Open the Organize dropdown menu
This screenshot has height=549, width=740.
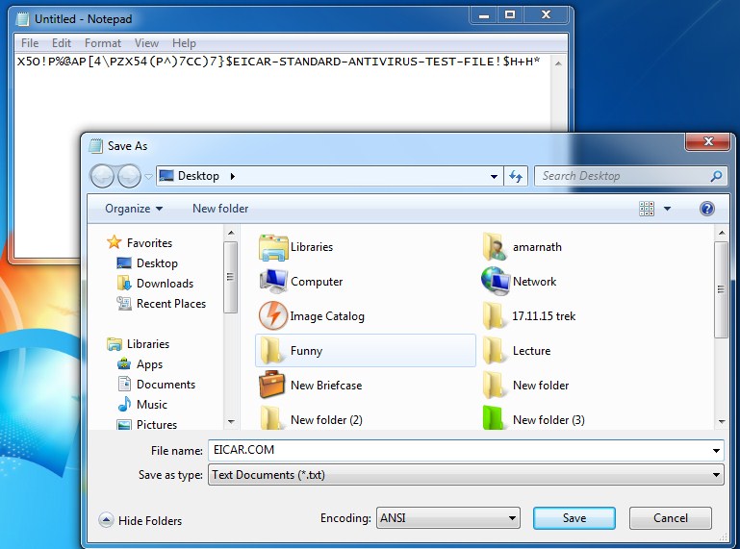(x=134, y=209)
